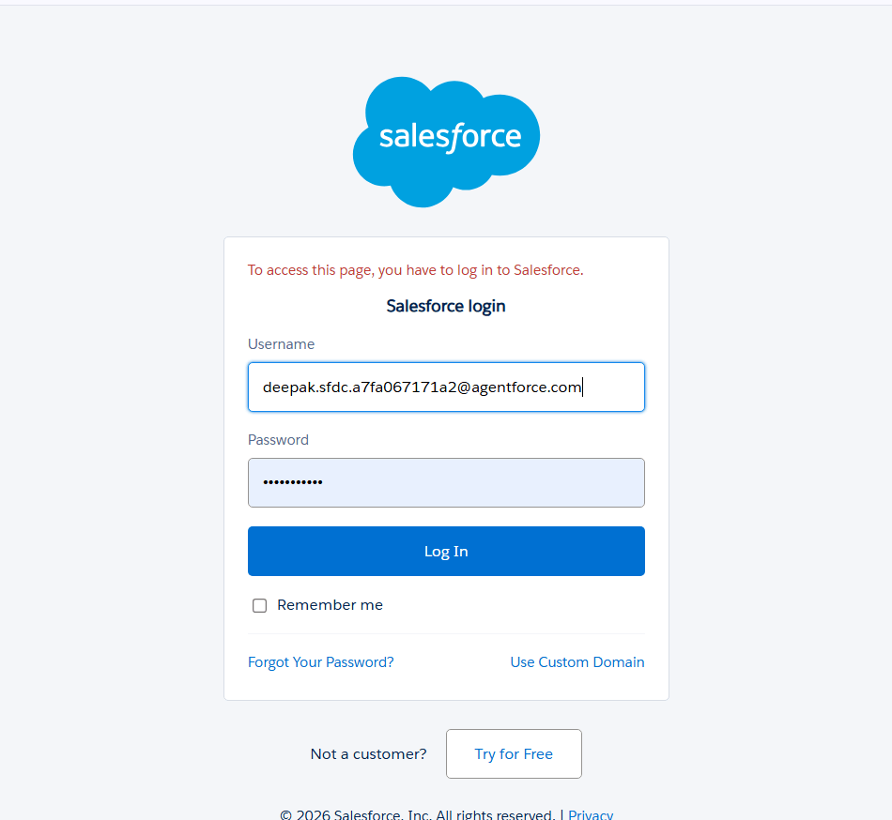Place cursor in the masked password text
The image size is (892, 820).
click(x=294, y=482)
